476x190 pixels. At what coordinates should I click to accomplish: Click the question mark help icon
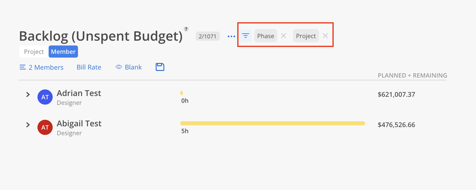tap(186, 29)
